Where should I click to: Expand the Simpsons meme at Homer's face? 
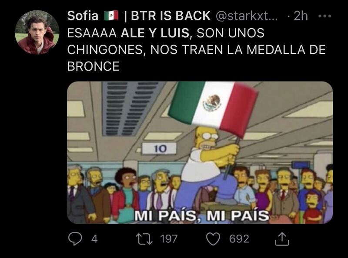(x=206, y=139)
